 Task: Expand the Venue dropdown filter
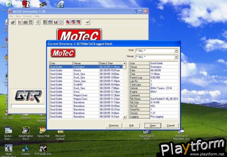(x=176, y=57)
